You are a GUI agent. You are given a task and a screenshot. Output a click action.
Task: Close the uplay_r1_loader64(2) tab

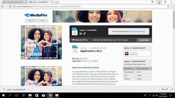[52, 2]
